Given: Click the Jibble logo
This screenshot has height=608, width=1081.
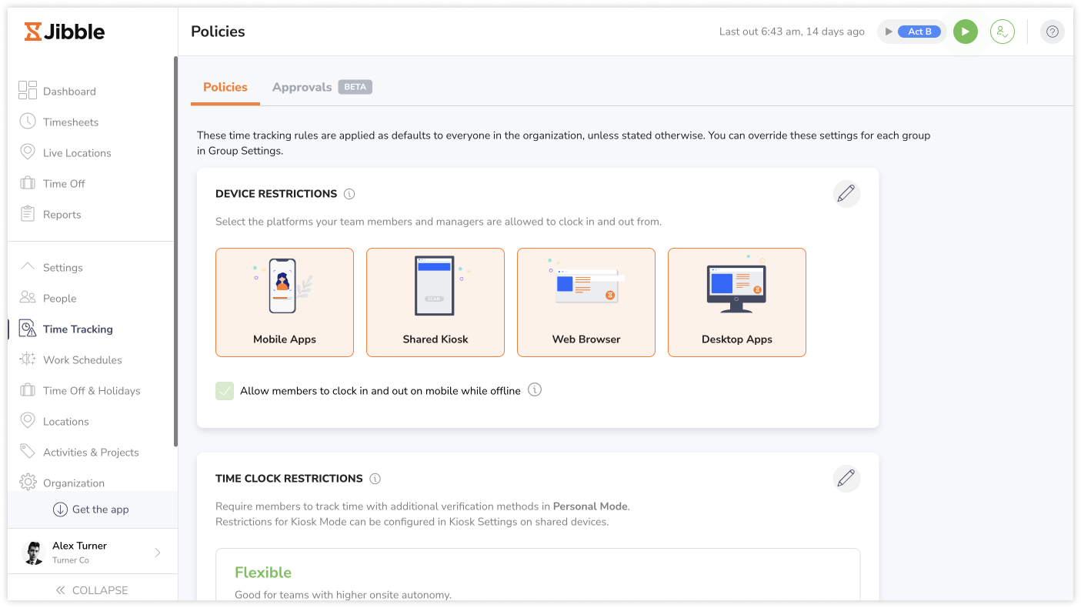Looking at the screenshot, I should pos(65,32).
